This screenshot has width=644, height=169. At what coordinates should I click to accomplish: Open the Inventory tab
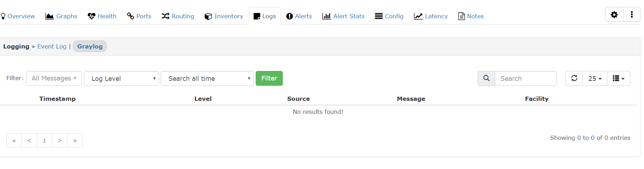point(224,16)
